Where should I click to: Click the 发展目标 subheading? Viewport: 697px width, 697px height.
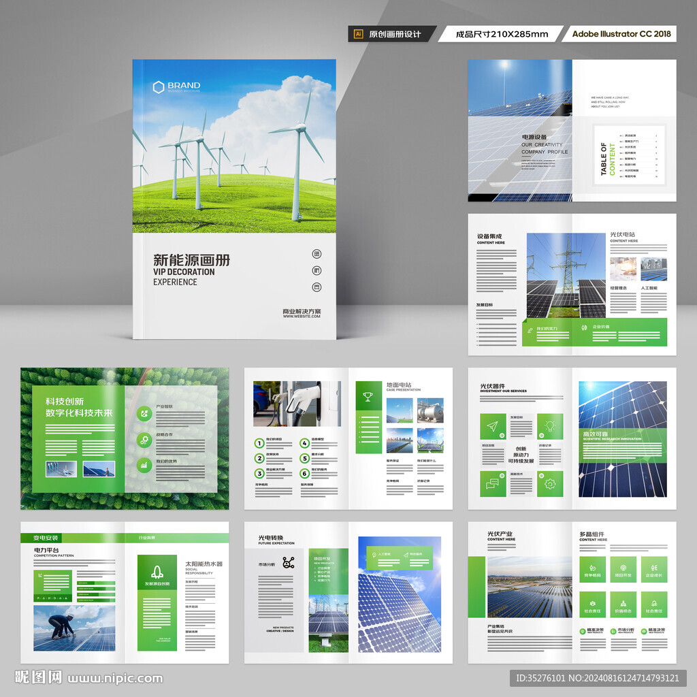485,305
